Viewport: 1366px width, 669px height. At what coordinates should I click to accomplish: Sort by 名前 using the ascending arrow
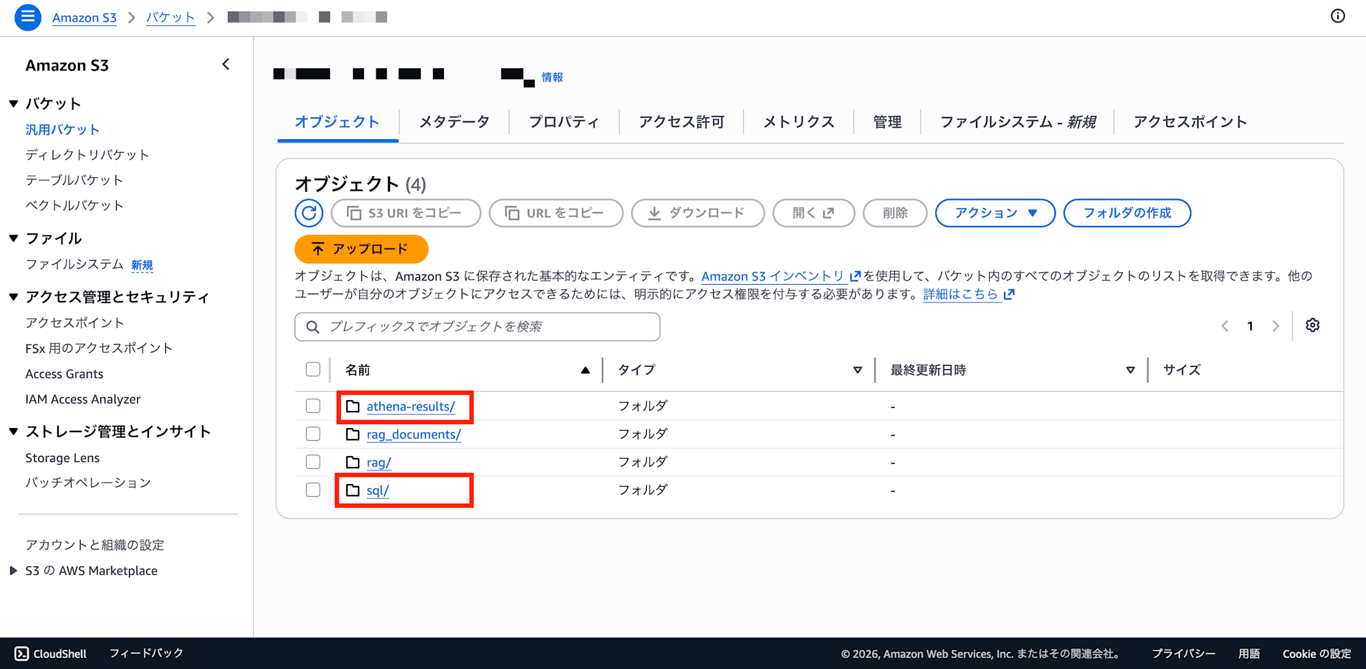point(585,370)
